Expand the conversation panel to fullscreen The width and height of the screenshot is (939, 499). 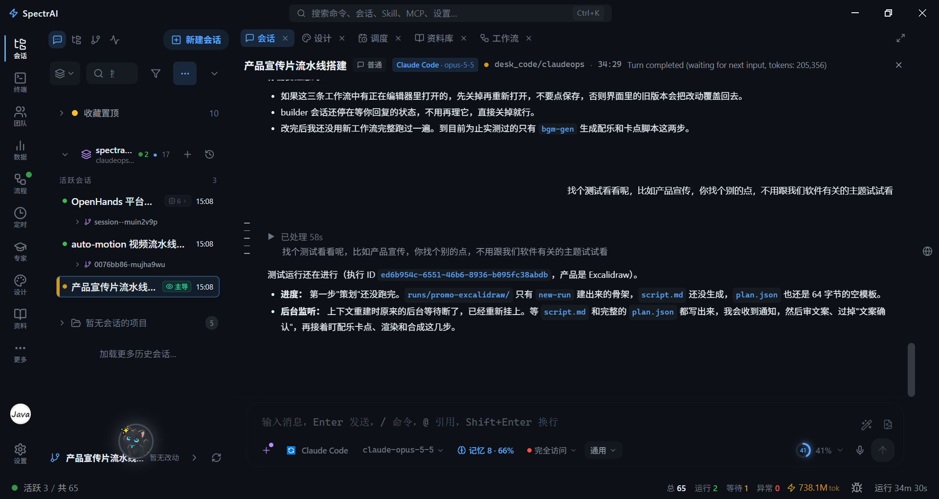[900, 38]
